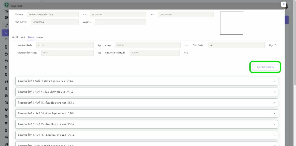The height and width of the screenshot is (146, 296).
Task: Expand ติดตามครั้งที่ 4 follow-up row
Action: [147, 114]
